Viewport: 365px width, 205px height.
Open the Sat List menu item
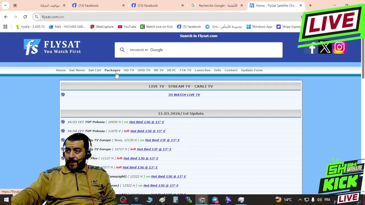pyautogui.click(x=95, y=70)
